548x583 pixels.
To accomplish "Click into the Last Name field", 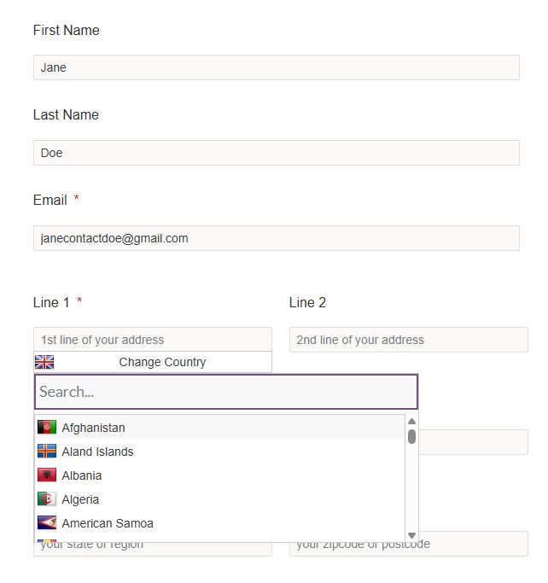I will click(276, 153).
